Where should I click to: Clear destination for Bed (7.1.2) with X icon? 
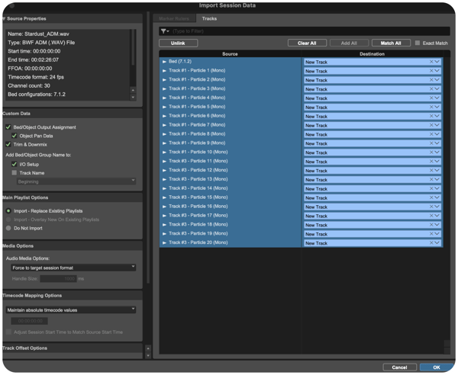pos(431,62)
